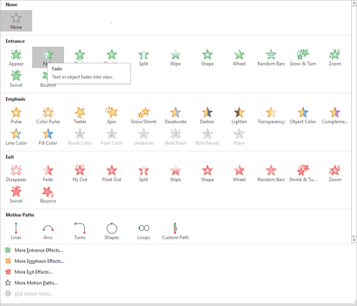The width and height of the screenshot is (357, 306).
Task: Select the Object Color emphasis effect
Action: click(303, 115)
